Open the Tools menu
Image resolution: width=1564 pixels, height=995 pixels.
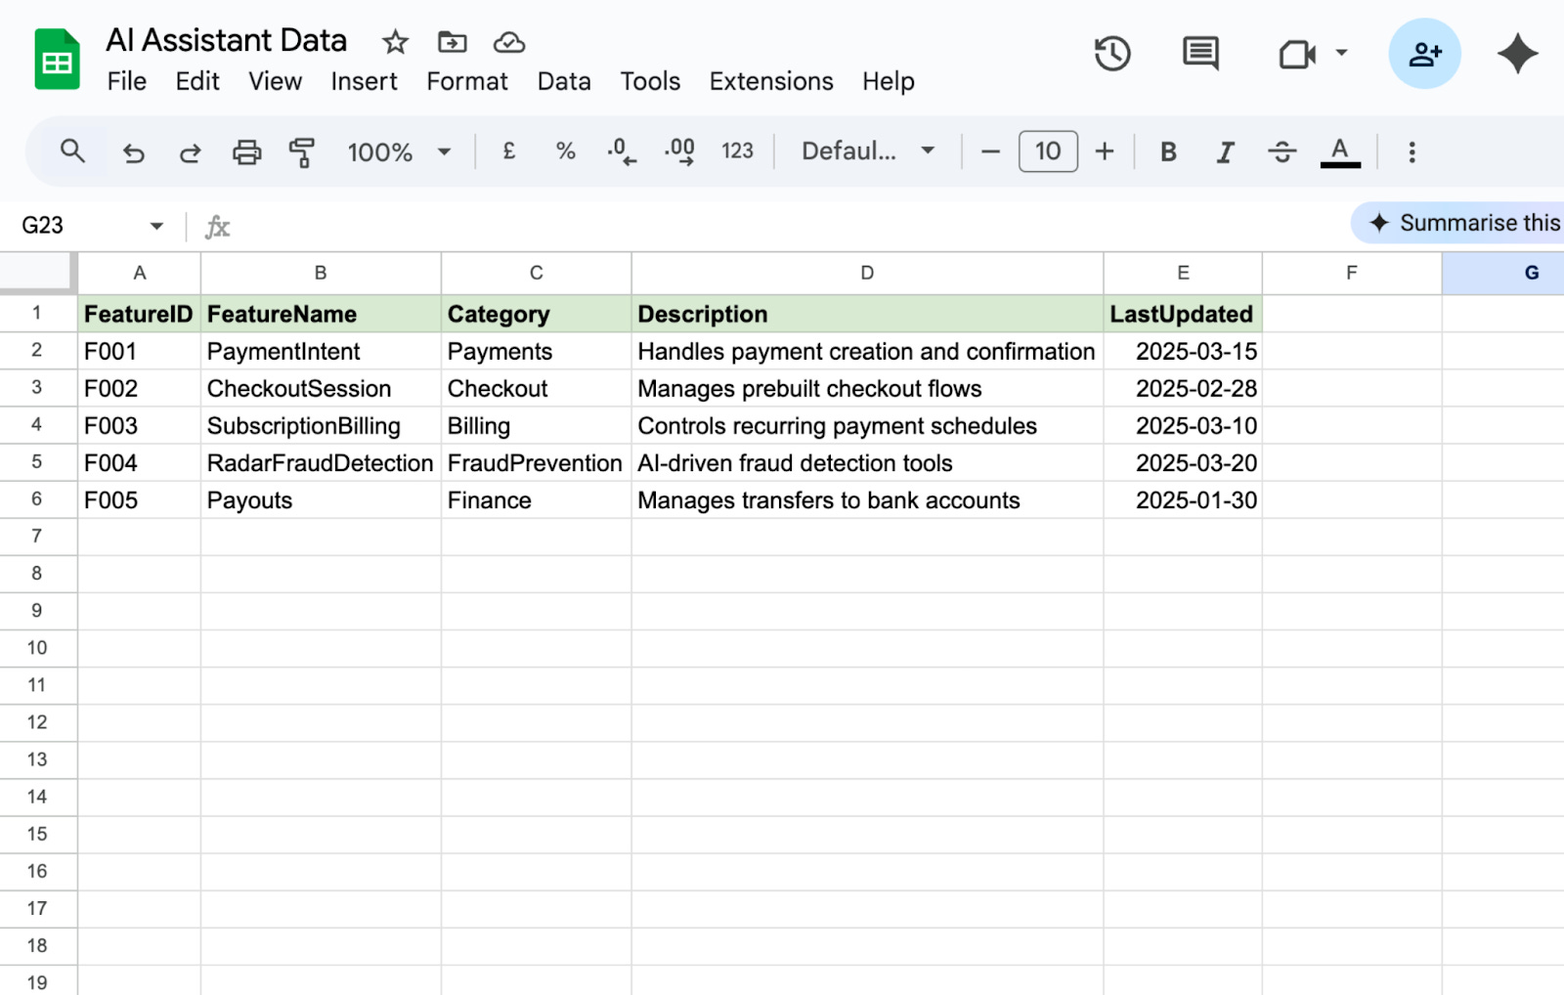650,81
